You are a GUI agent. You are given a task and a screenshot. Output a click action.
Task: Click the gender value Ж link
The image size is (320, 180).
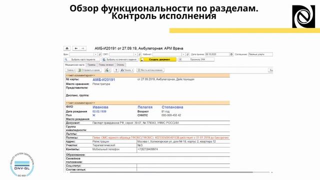click(x=94, y=115)
